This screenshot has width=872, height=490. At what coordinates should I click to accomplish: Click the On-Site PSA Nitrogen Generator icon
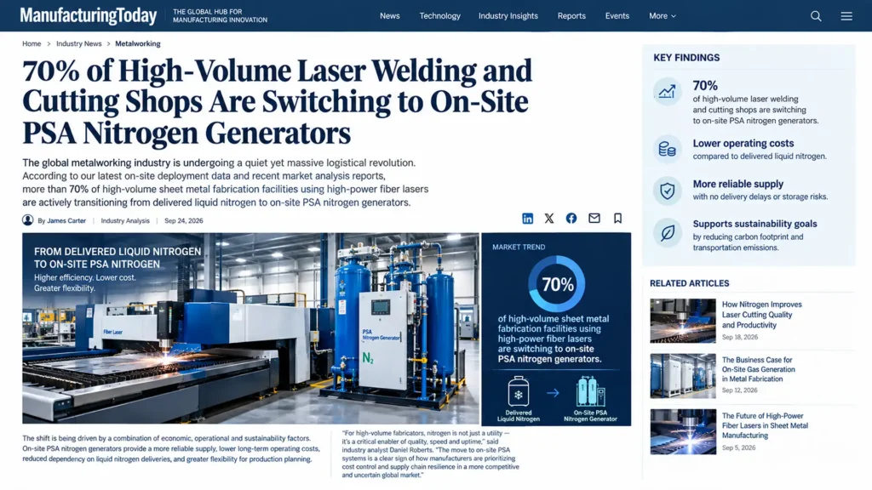pos(591,391)
